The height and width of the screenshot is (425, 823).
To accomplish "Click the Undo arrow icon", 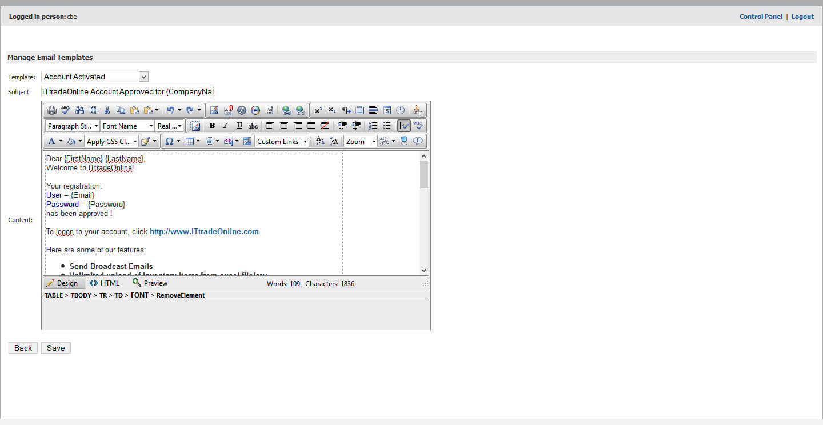I will [170, 110].
